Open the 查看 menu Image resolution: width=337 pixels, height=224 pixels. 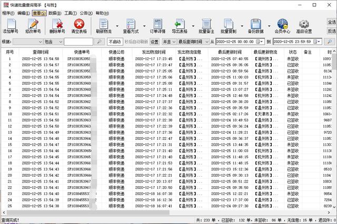pyautogui.click(x=38, y=12)
